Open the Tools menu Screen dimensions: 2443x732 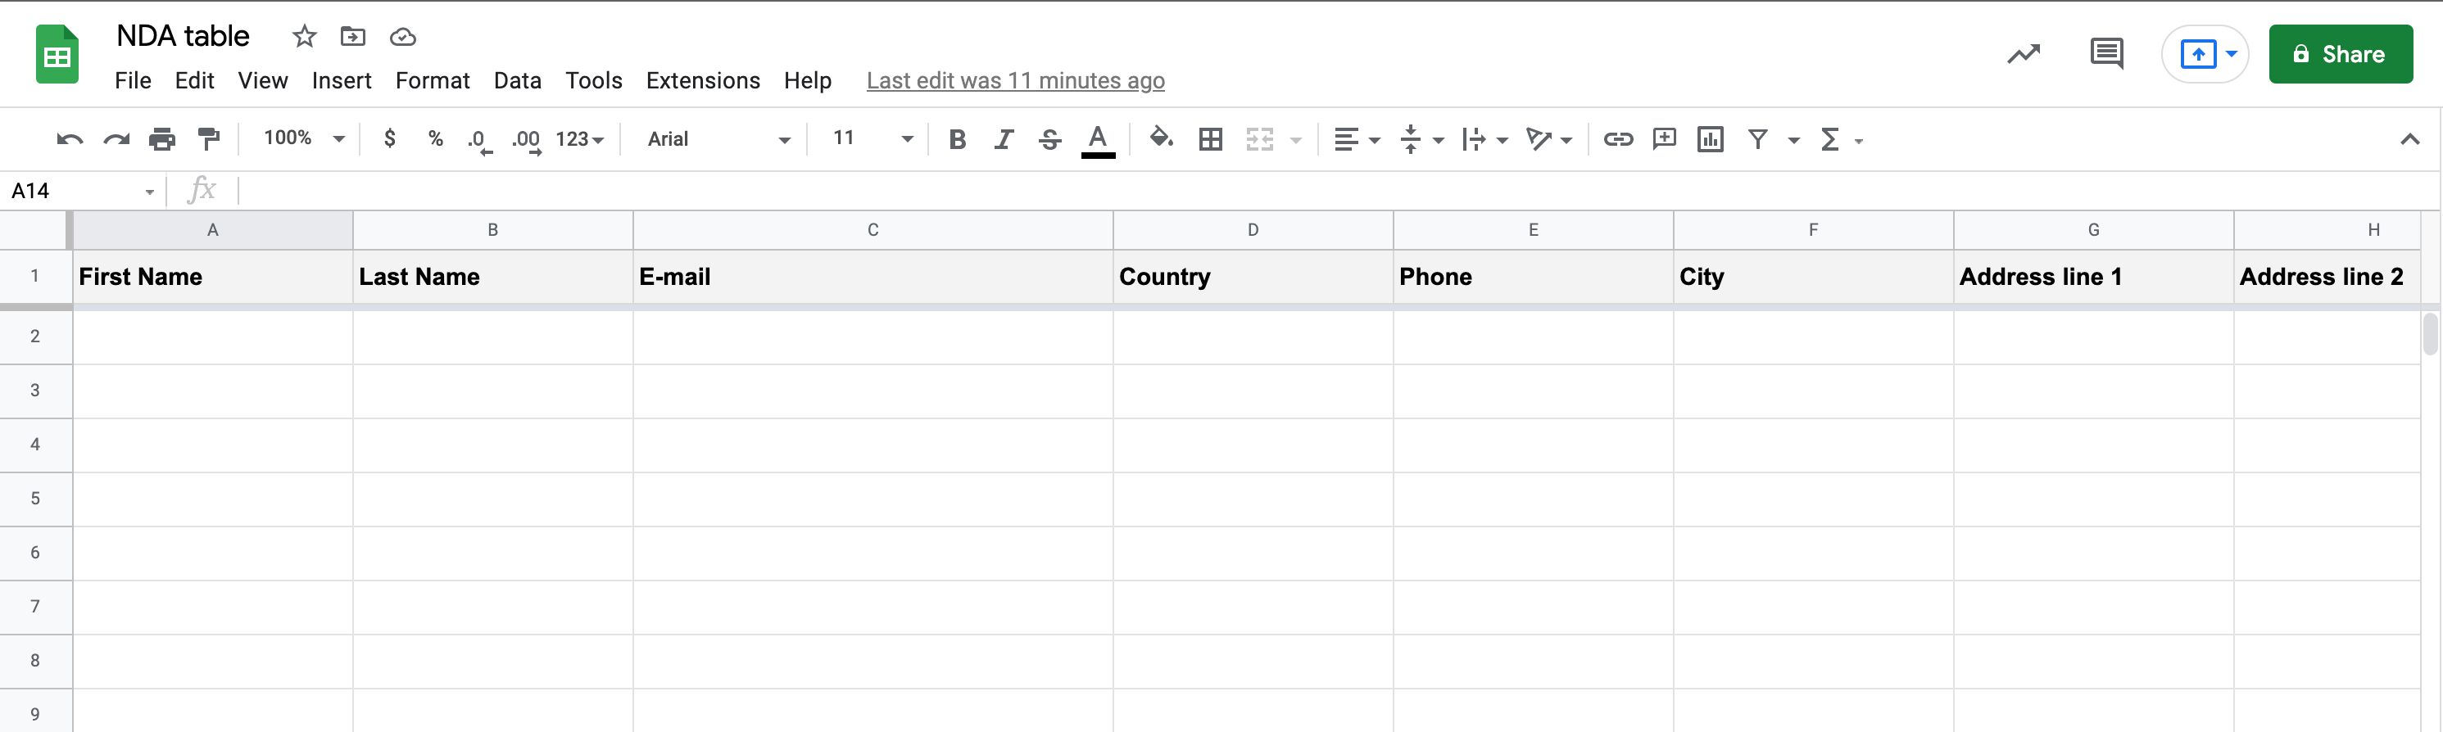(594, 80)
